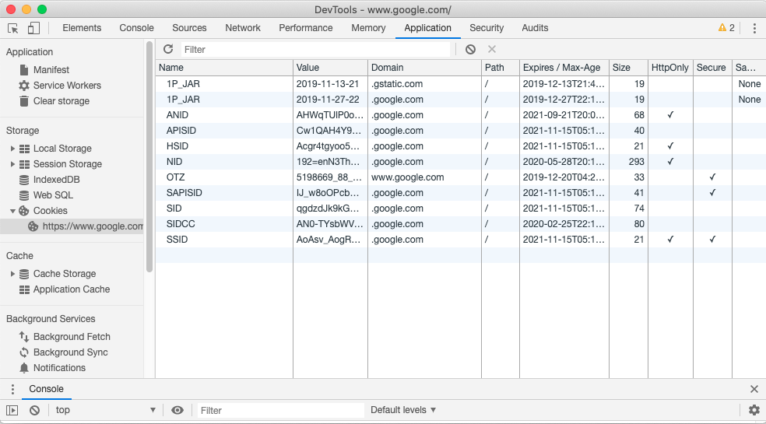This screenshot has height=424, width=766.
Task: Expand the Cache Storage tree
Action: [12, 274]
